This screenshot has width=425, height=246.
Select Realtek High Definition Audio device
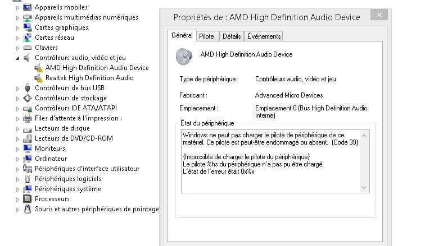tap(89, 78)
